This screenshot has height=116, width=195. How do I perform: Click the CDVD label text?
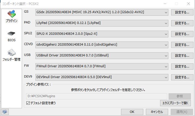28,44
